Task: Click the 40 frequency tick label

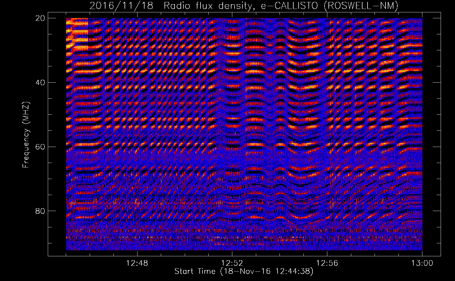Action: pos(40,82)
